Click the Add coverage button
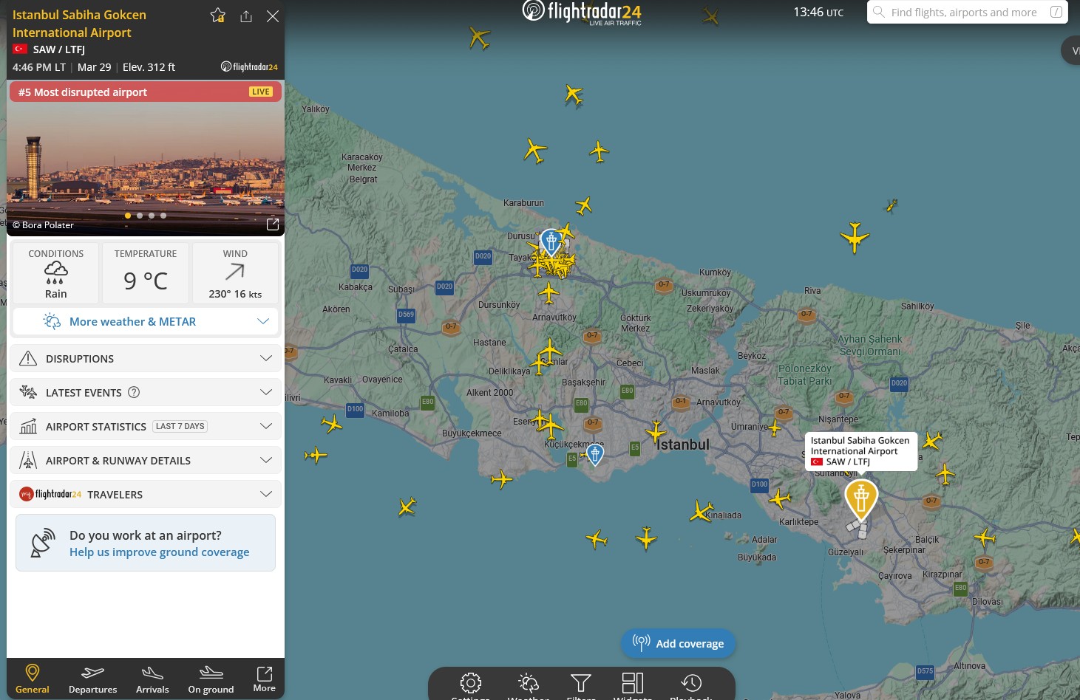Image resolution: width=1080 pixels, height=700 pixels. click(x=679, y=643)
